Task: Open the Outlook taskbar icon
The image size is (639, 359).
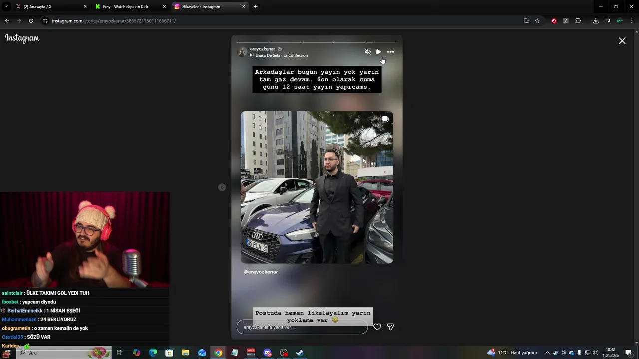Action: [202, 353]
